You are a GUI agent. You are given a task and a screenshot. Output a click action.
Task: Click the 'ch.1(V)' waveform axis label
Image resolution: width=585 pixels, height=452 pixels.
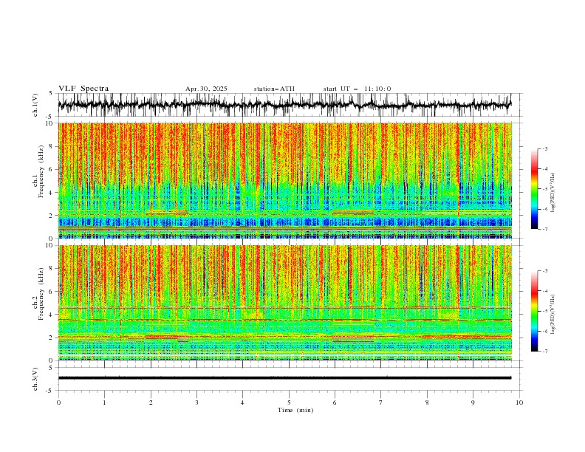click(35, 105)
